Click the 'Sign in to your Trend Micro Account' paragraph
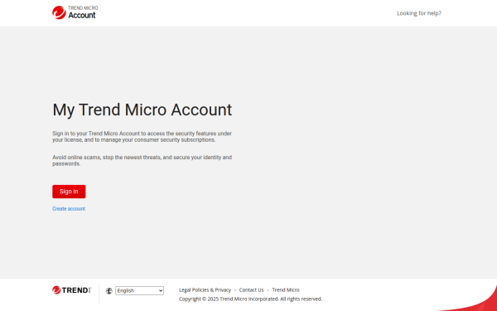 (142, 137)
